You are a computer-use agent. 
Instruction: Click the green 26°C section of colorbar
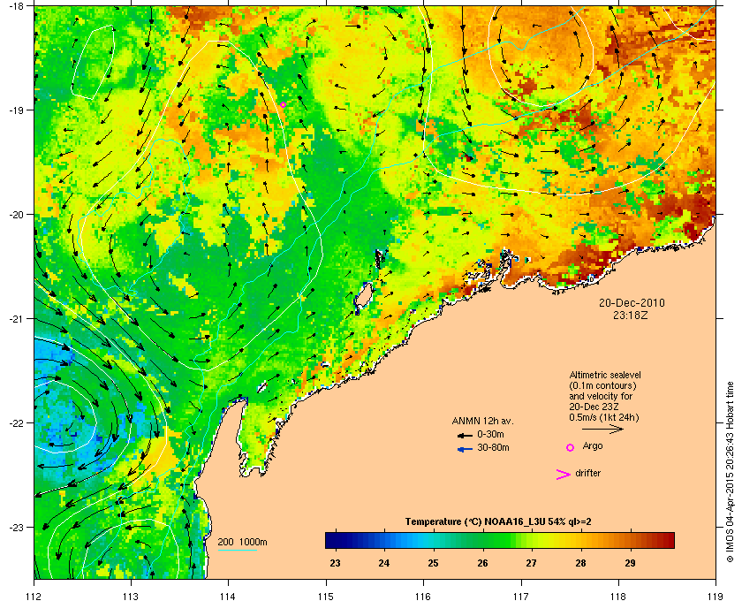(x=482, y=540)
